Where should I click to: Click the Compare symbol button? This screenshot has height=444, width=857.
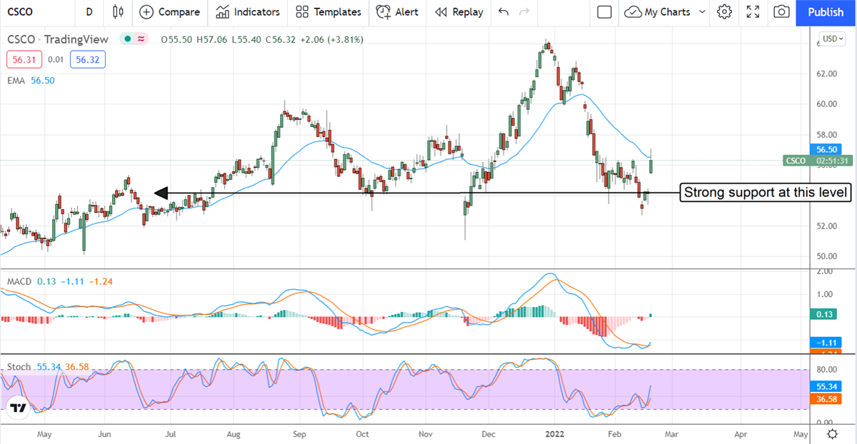coord(169,12)
